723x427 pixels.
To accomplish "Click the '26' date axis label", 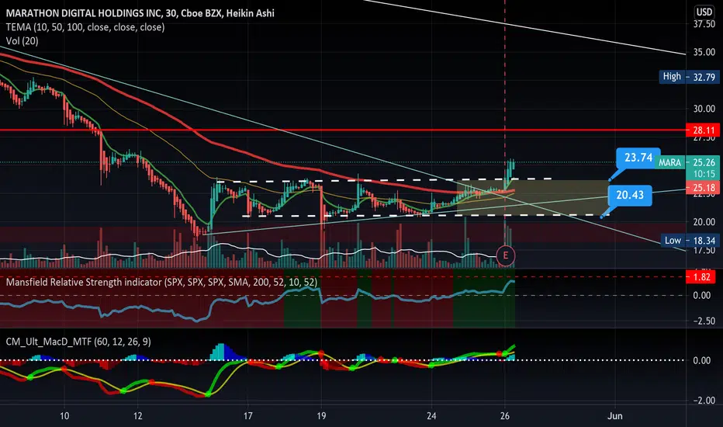I will (505, 416).
